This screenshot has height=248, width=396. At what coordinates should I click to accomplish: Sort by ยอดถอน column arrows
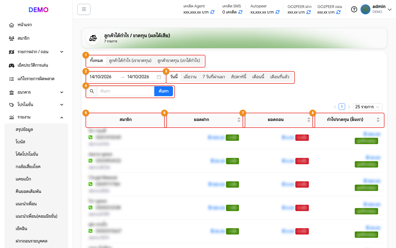click(x=309, y=120)
